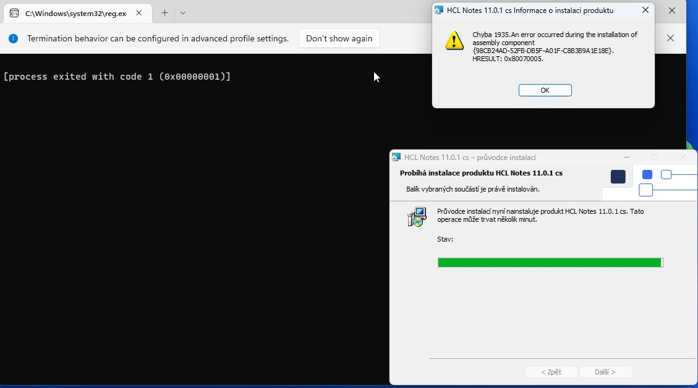Click the Zpět back button
This screenshot has height=388, width=698.
[x=551, y=372]
